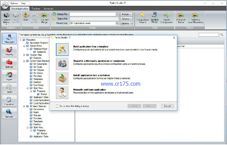Image resolution: width=227 pixels, height=145 pixels.
Task: Collapse the System Drive tree node
Action: [x=24, y=46]
